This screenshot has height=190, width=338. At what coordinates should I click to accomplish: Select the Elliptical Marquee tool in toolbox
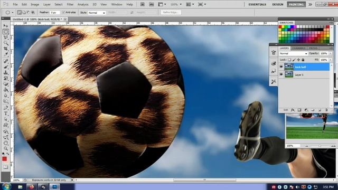[6, 32]
